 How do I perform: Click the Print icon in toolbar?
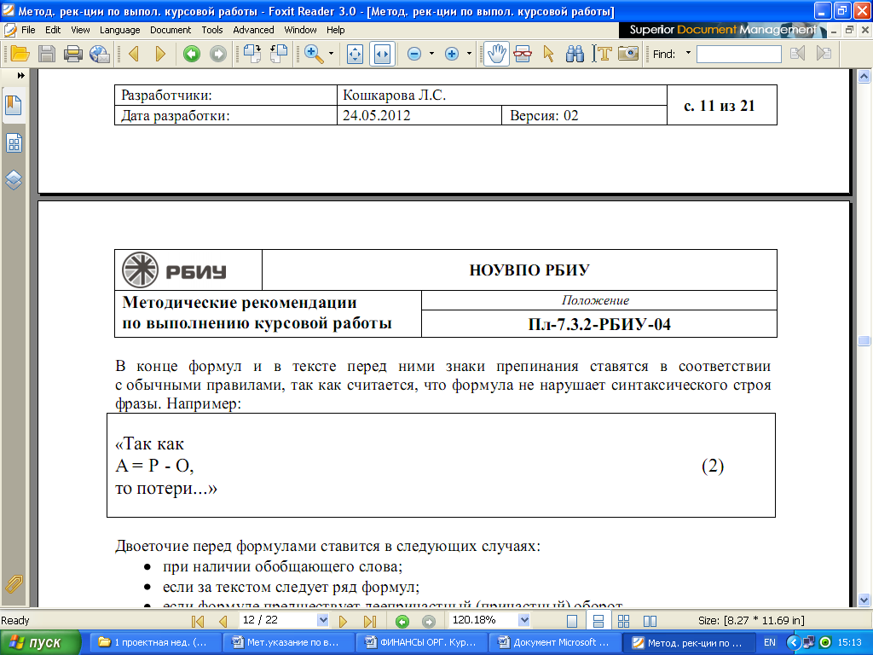[73, 54]
